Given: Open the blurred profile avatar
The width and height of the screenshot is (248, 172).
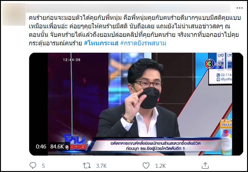Looking at the screenshot, I should pos(14,14).
